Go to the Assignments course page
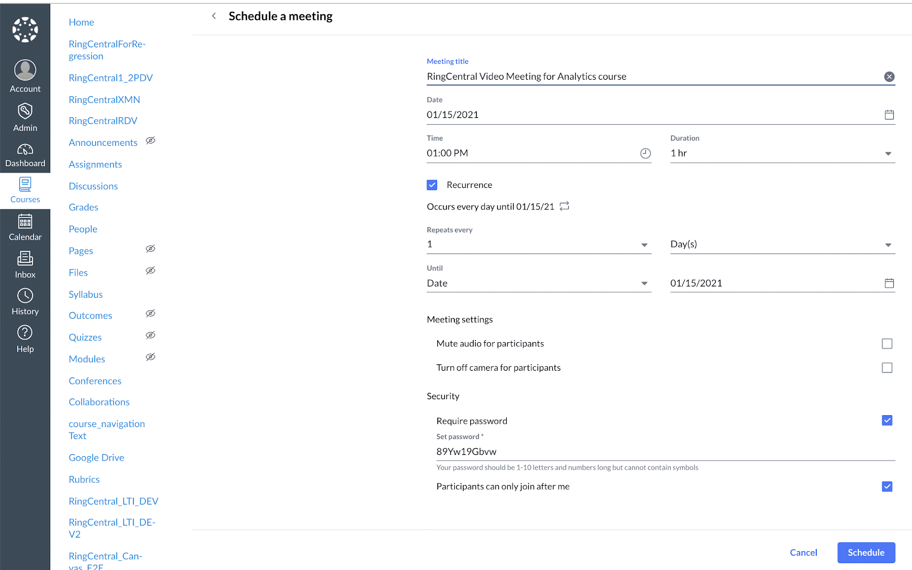Screen dimensions: 912x570 click(95, 165)
